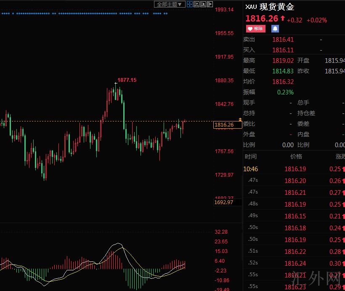This screenshot has width=345, height=291.
Task: Click the orange marker above the 1816.26 axis label
Action: (240, 120)
